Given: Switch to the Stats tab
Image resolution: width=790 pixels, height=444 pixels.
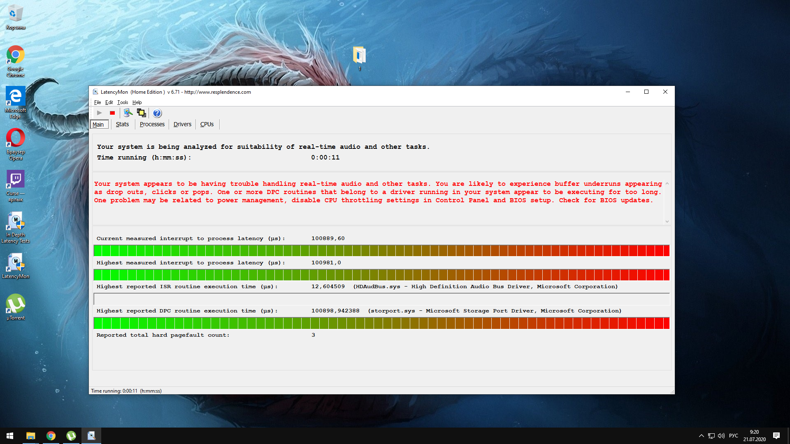Looking at the screenshot, I should 122,124.
